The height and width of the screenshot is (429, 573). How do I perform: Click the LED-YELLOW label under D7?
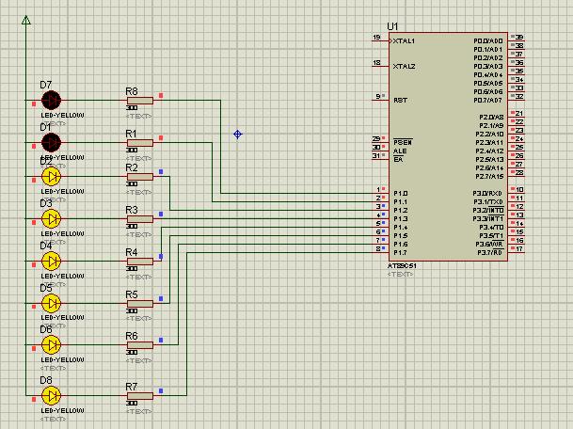[x=62, y=116]
